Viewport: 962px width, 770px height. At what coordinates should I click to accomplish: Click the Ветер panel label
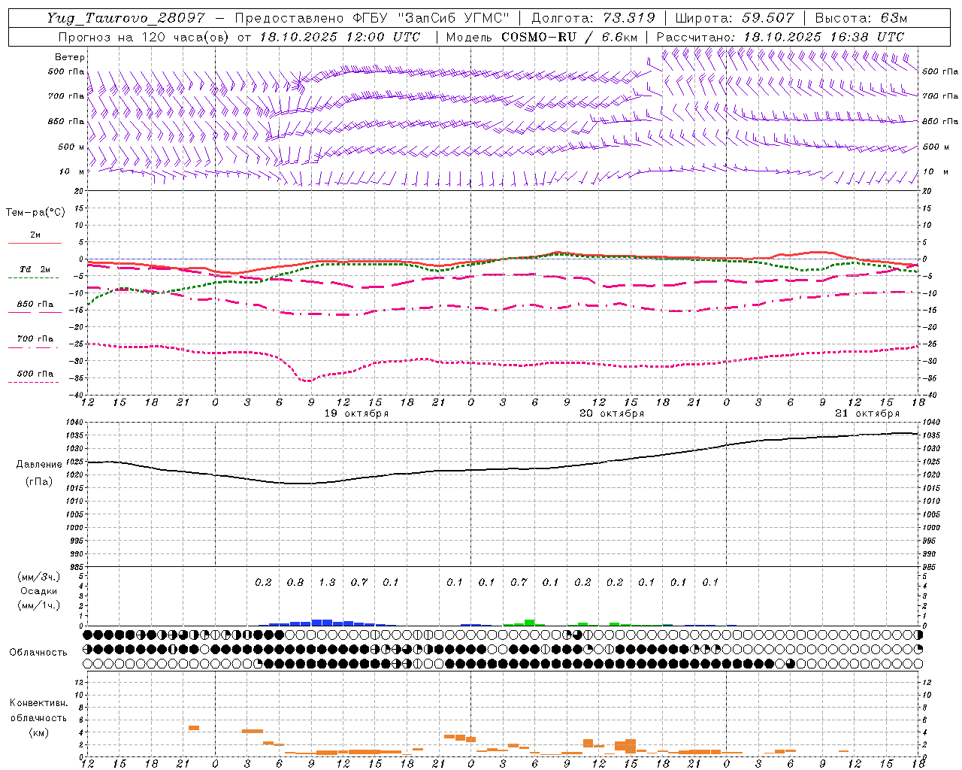point(70,57)
